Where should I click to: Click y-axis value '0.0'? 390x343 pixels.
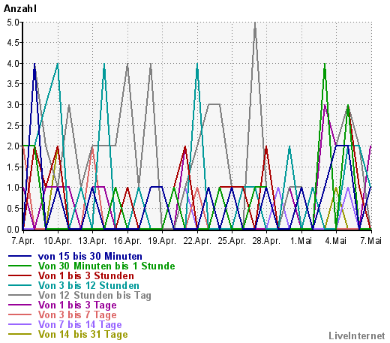point(13,229)
